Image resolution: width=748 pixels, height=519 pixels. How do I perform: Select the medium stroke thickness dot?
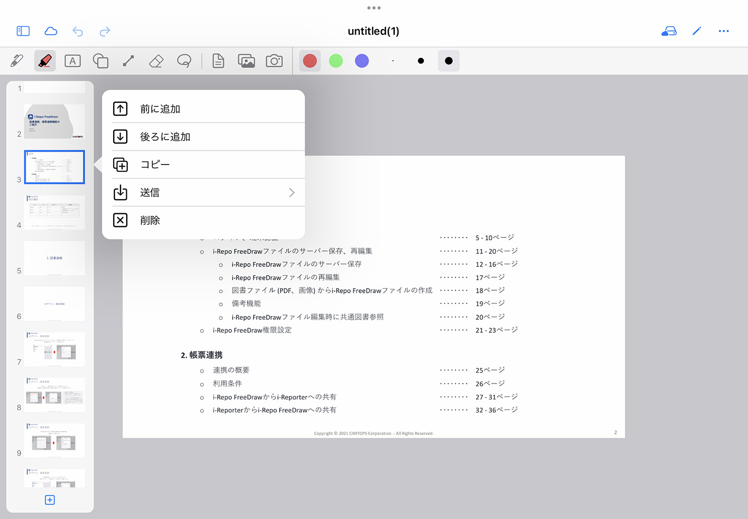click(421, 61)
